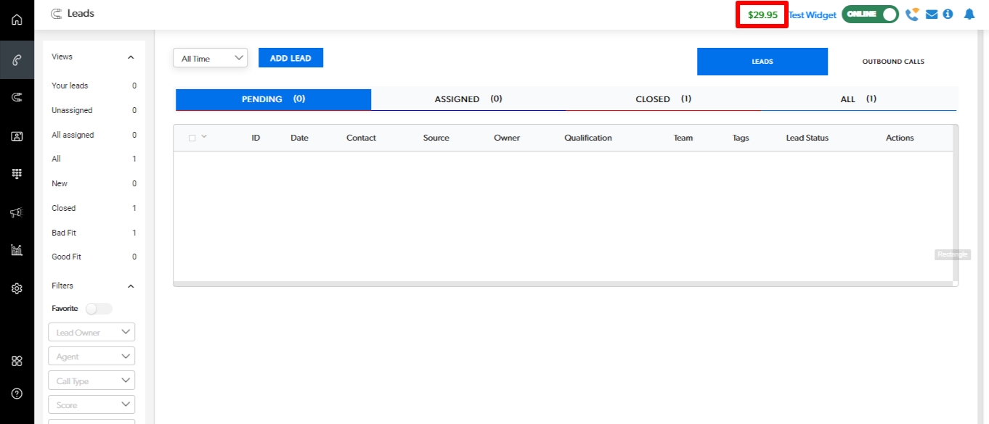Expand the Lead Owner filter dropdown
The height and width of the screenshot is (424, 989).
tap(91, 333)
